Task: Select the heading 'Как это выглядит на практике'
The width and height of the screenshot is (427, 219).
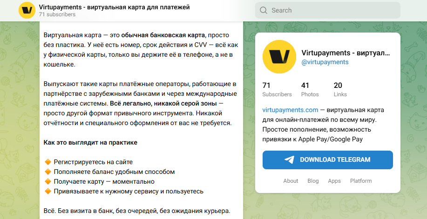Action: pyautogui.click(x=90, y=143)
